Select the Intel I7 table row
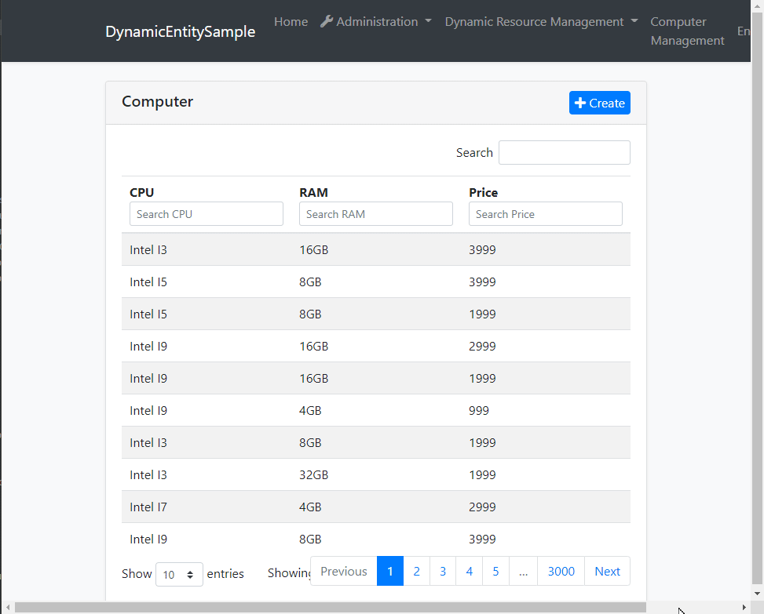The image size is (764, 614). (x=375, y=507)
